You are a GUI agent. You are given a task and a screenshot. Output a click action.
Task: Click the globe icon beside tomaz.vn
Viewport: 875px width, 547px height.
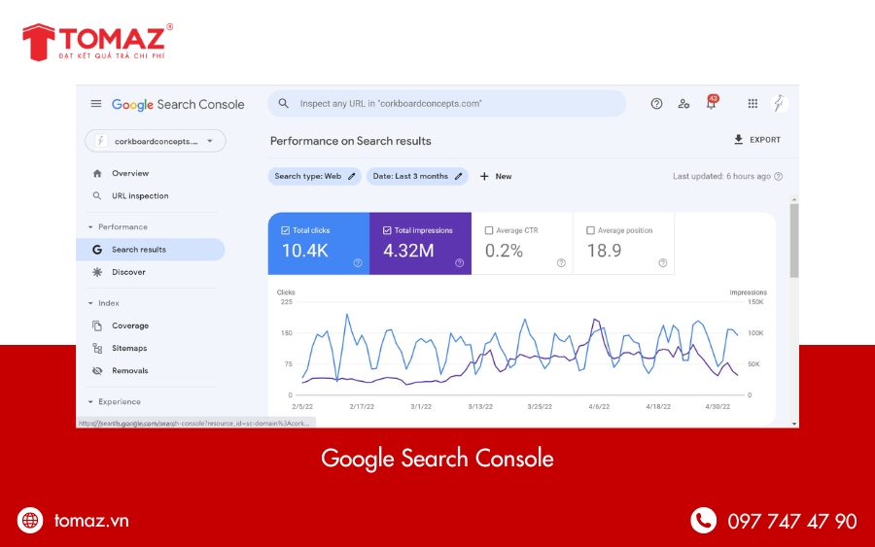click(30, 521)
